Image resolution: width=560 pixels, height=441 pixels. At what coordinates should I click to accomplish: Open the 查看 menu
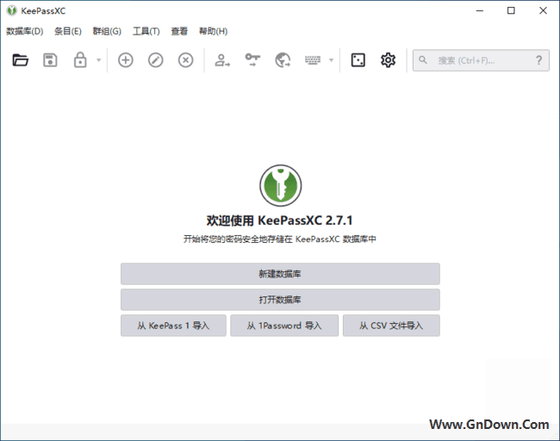pos(179,31)
